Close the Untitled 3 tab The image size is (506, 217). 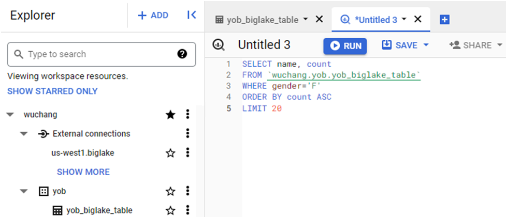tap(418, 20)
